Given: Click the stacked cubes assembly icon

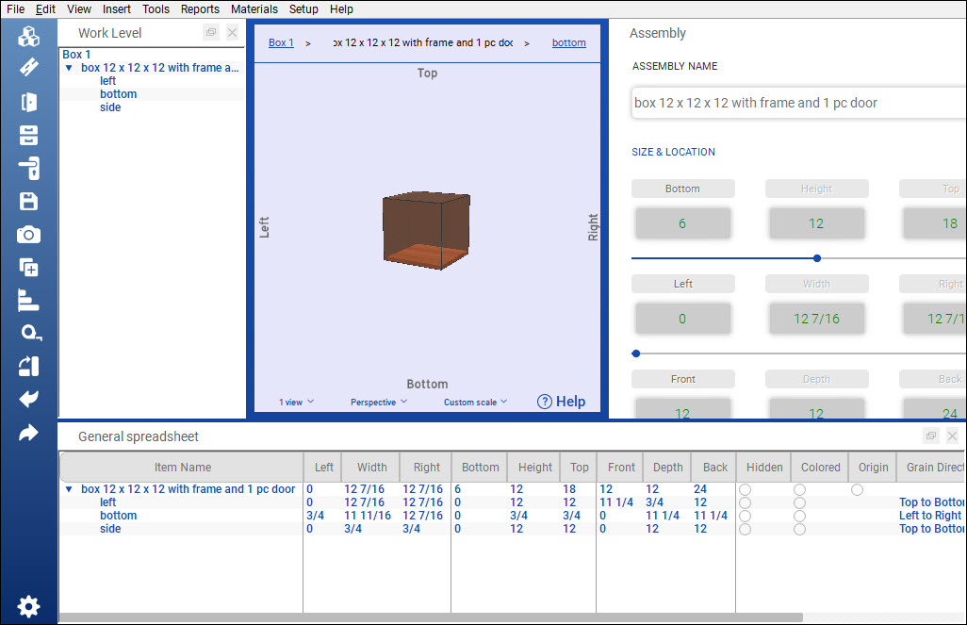Looking at the screenshot, I should tap(28, 37).
